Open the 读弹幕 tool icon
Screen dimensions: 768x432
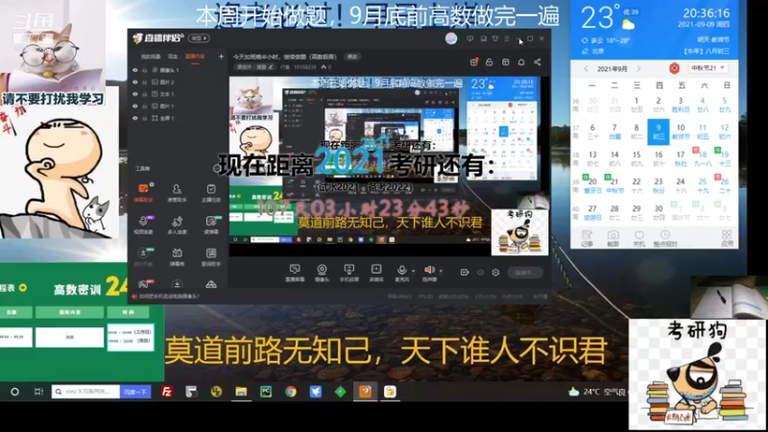point(211,225)
